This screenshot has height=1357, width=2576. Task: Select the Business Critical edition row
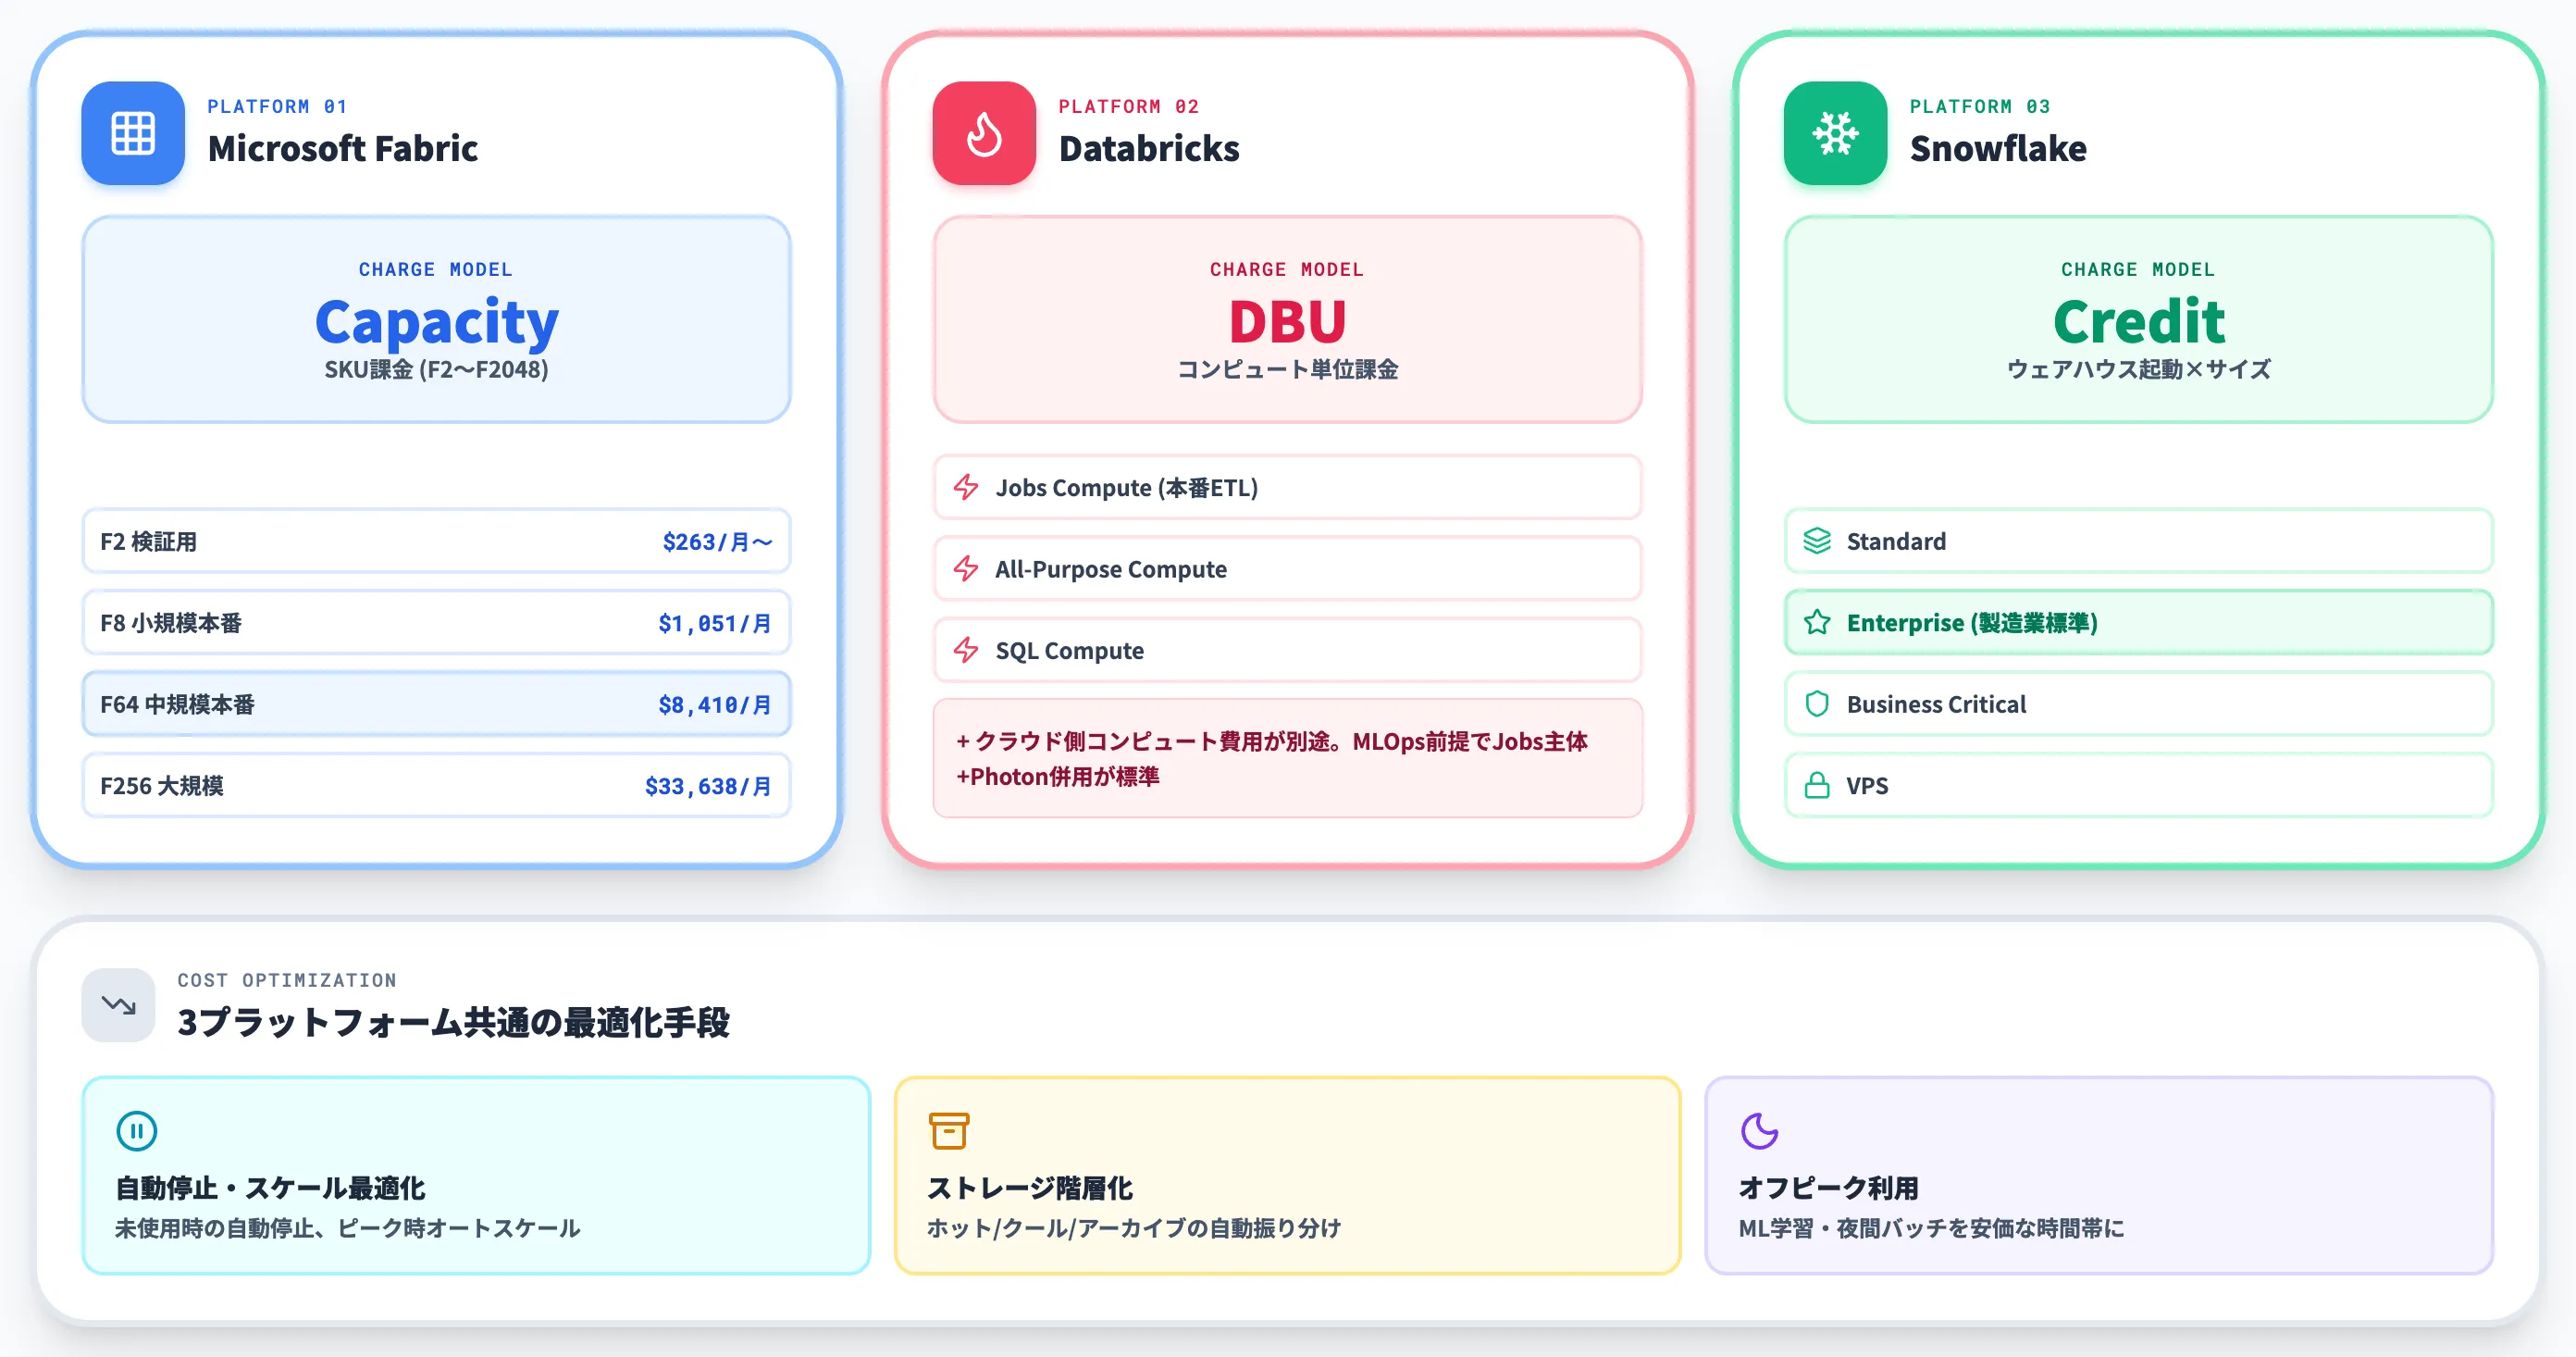click(2138, 703)
